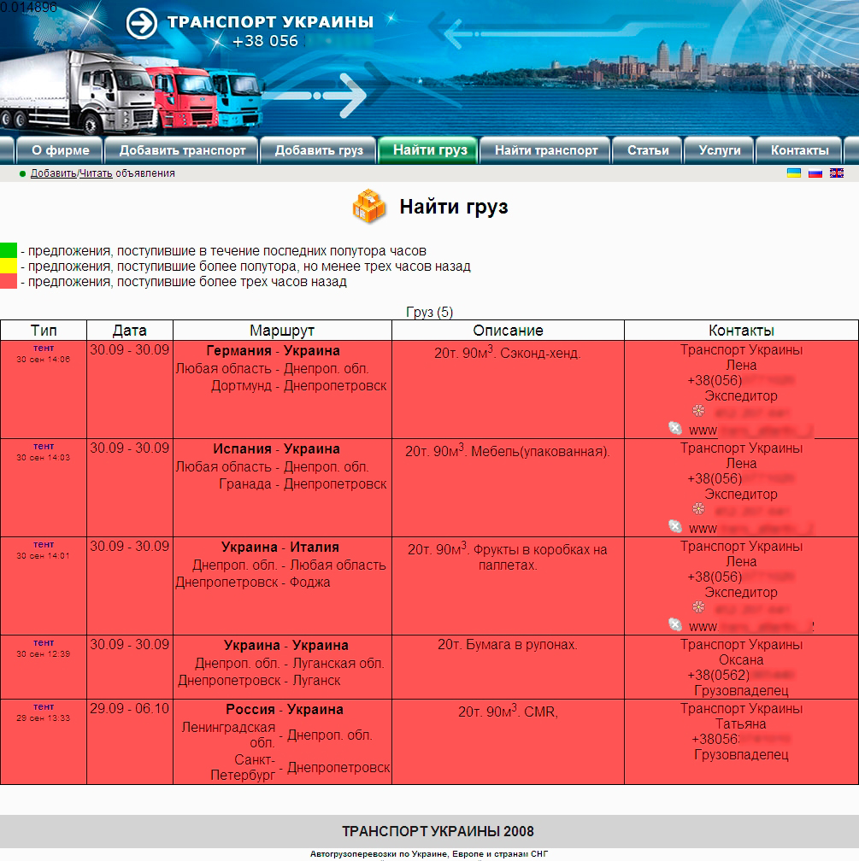Viewport: 859px width, 861px height.
Task: Click the Украина - Италия route title
Action: pyautogui.click(x=280, y=548)
